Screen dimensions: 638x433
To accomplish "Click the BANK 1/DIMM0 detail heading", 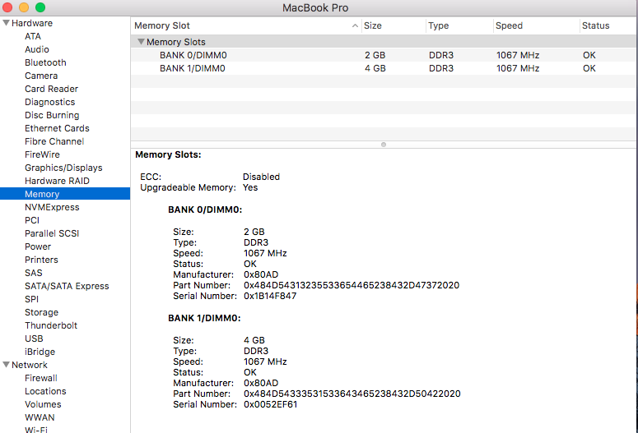I will point(204,318).
